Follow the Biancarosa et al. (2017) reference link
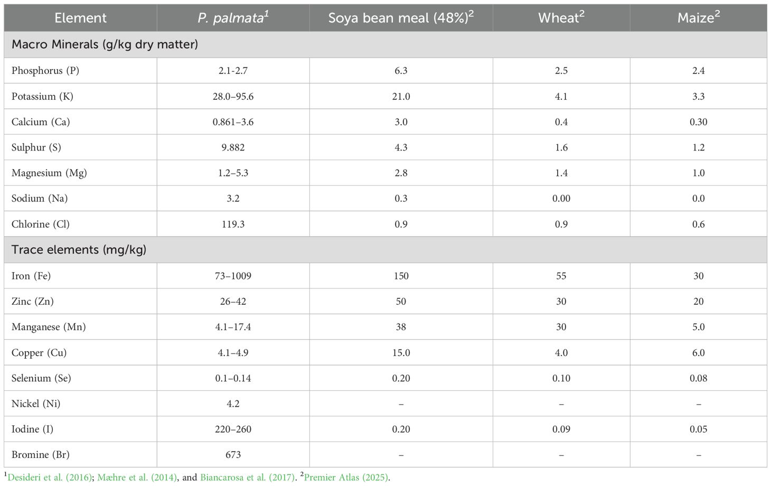771x486 pixels. point(247,478)
